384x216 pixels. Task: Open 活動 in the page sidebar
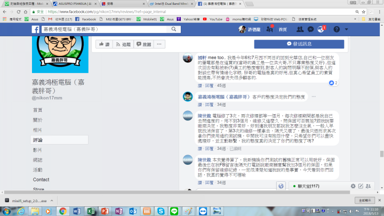click(x=37, y=170)
